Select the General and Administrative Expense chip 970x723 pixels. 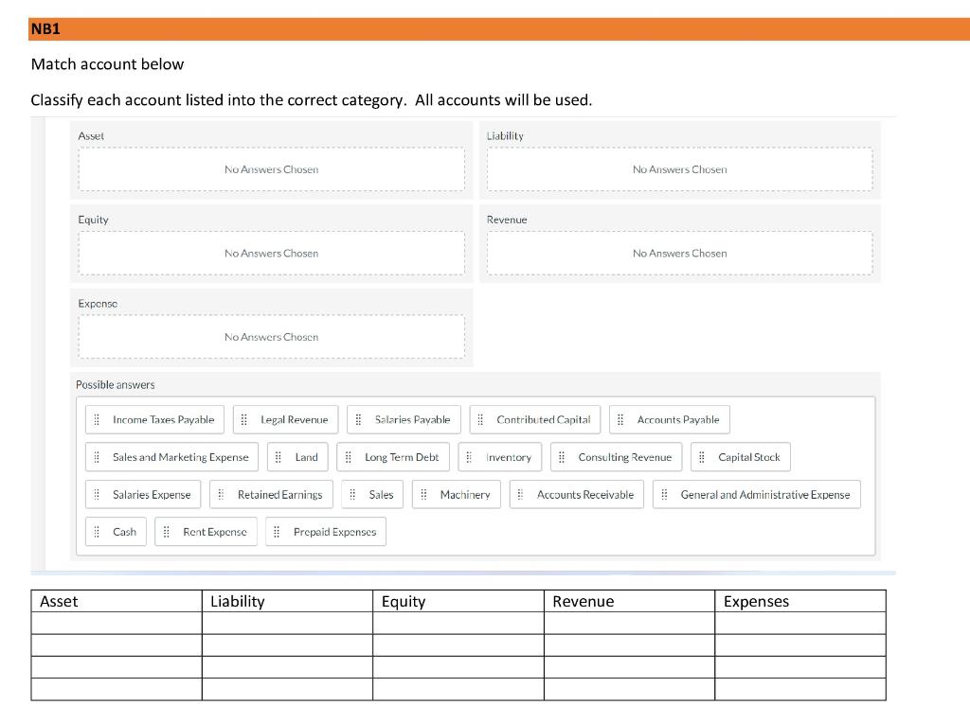(757, 494)
